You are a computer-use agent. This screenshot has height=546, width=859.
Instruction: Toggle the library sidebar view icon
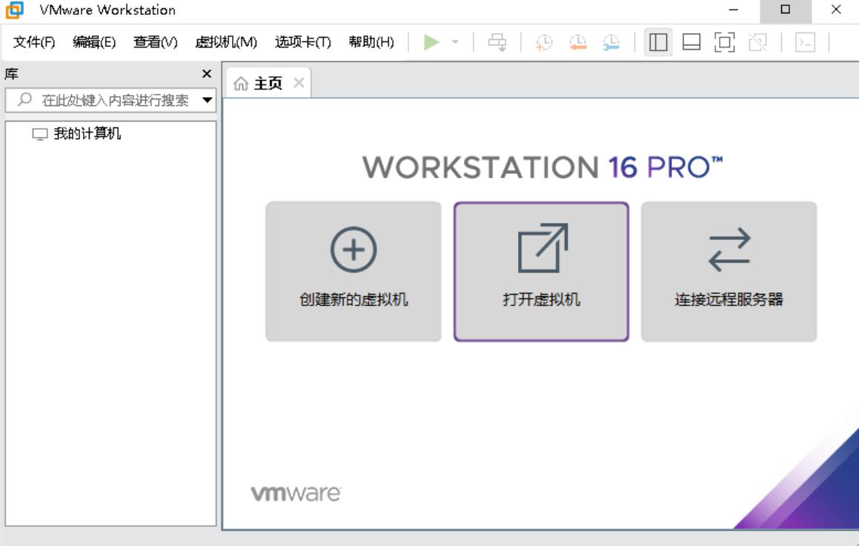[658, 42]
